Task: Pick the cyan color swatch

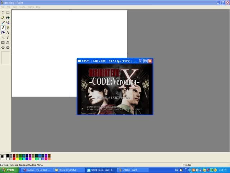Action: (24, 159)
